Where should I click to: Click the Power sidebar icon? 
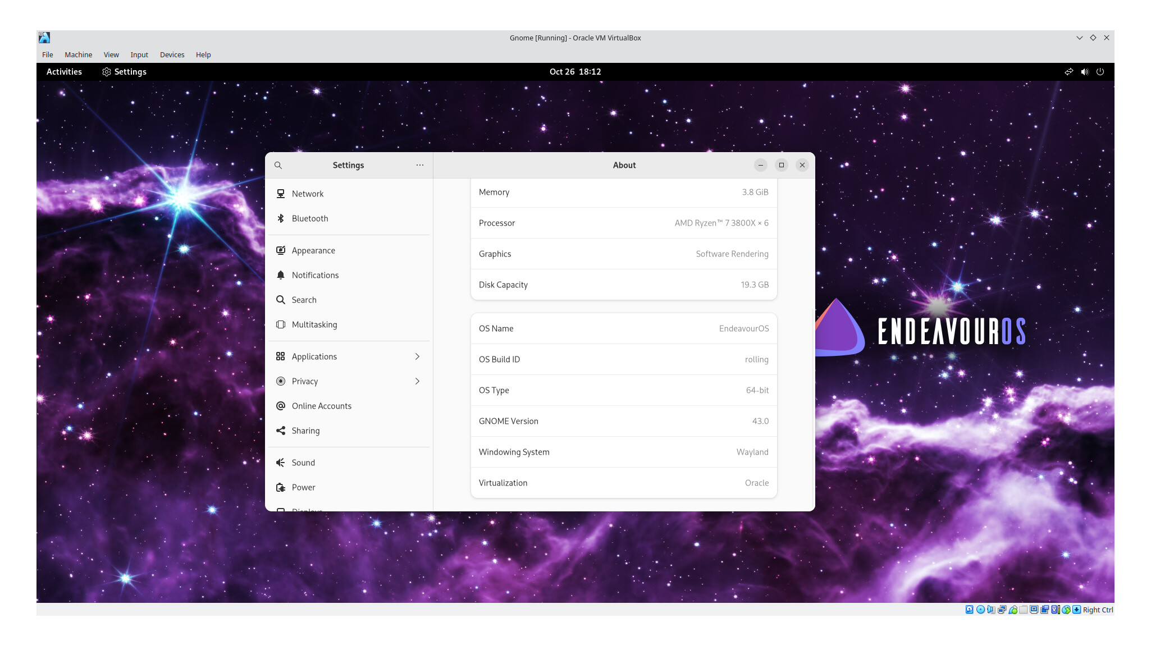pyautogui.click(x=281, y=487)
